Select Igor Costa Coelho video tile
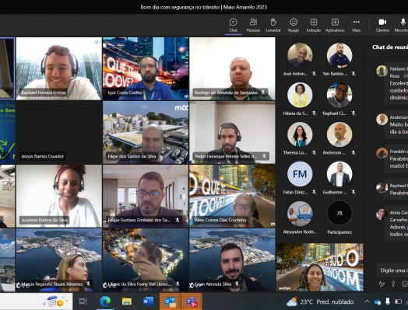This screenshot has height=310, width=408. tap(146, 68)
